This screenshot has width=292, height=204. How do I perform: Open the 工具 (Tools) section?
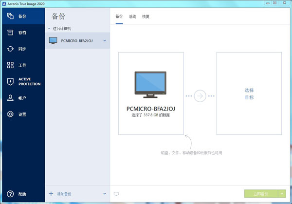click(22, 65)
